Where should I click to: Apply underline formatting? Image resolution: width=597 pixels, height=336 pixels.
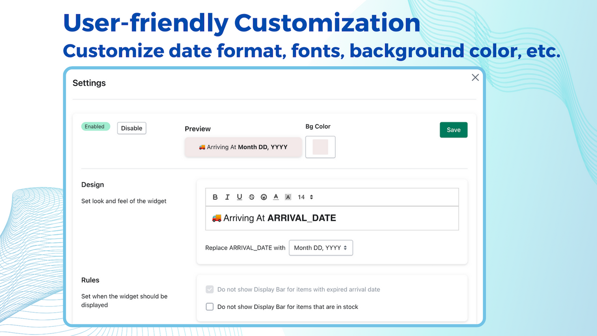[x=239, y=197]
